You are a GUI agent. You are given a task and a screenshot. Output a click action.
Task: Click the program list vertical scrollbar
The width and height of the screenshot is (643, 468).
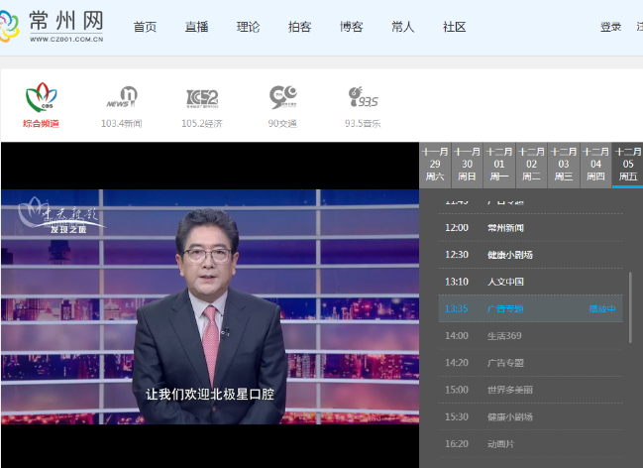[631, 307]
